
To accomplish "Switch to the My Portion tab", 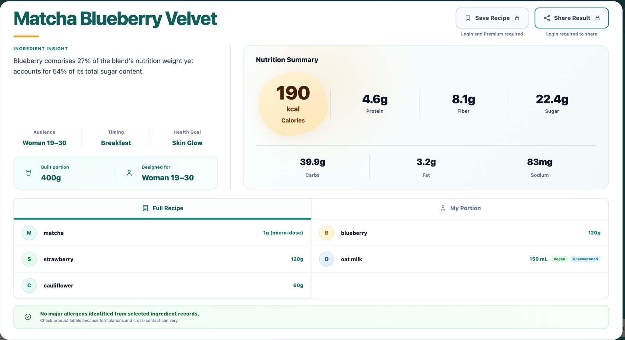I will click(x=460, y=209).
